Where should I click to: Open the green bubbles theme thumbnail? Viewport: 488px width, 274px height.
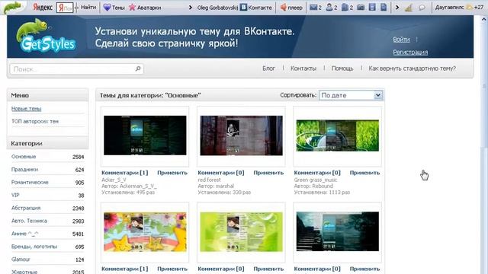(241, 231)
